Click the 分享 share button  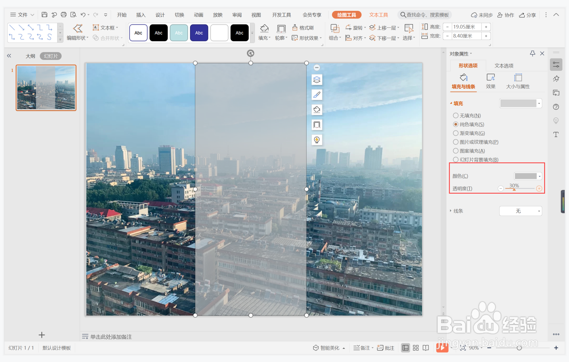click(x=528, y=15)
